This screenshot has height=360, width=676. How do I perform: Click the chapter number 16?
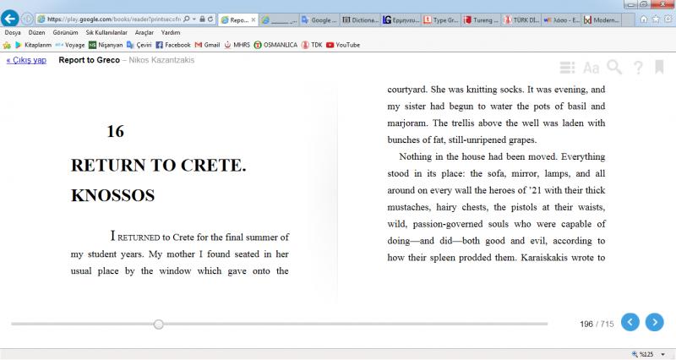pyautogui.click(x=116, y=131)
